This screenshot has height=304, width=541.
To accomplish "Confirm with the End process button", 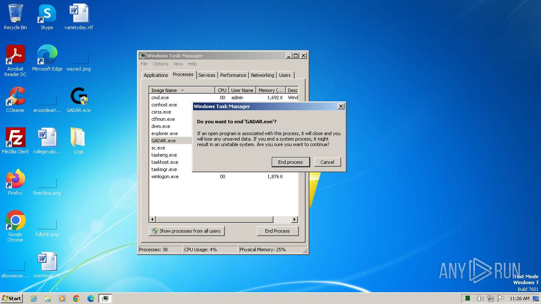I will click(290, 162).
